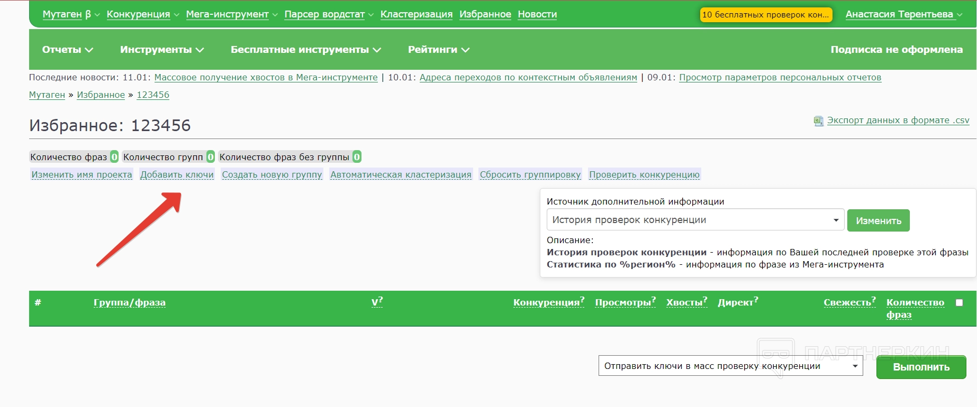The width and height of the screenshot is (977, 407).
Task: Click the Изменить button
Action: 879,220
